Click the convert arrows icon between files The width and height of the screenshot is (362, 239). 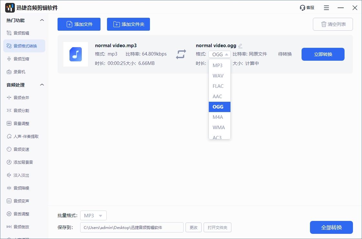click(181, 54)
